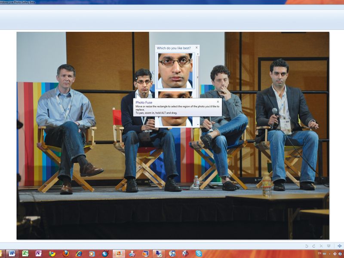Launch OneNote from the taskbar

pos(39,254)
